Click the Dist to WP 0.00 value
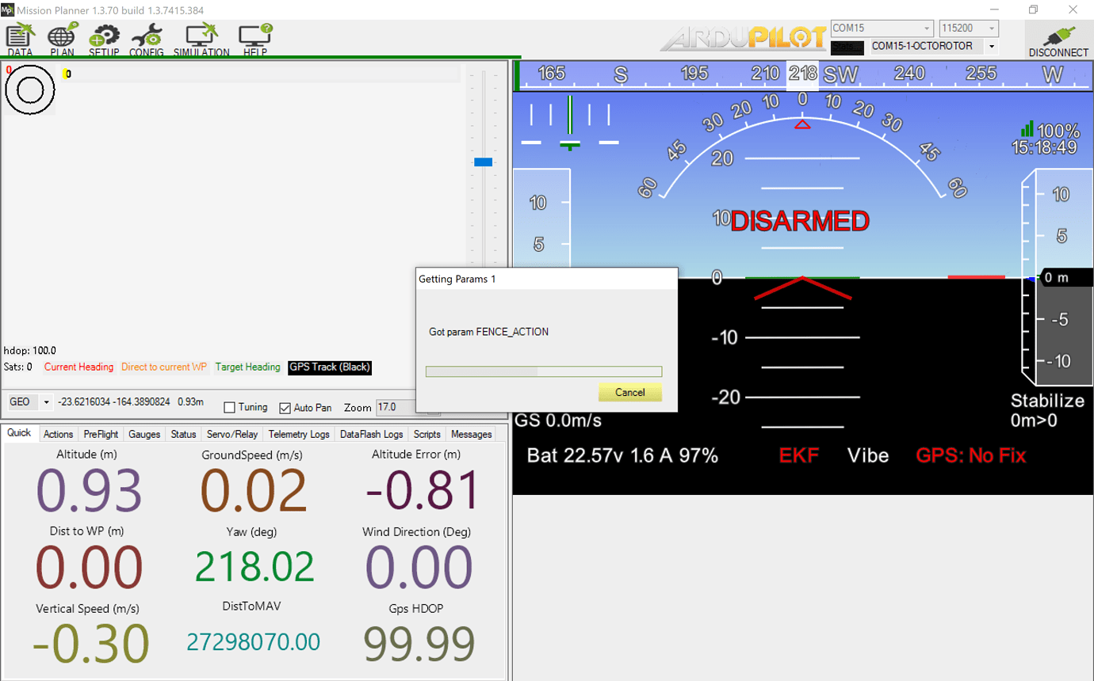 point(89,568)
